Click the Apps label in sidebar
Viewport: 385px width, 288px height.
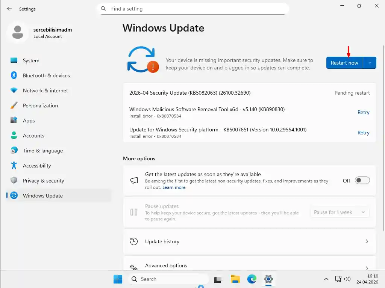pyautogui.click(x=29, y=121)
